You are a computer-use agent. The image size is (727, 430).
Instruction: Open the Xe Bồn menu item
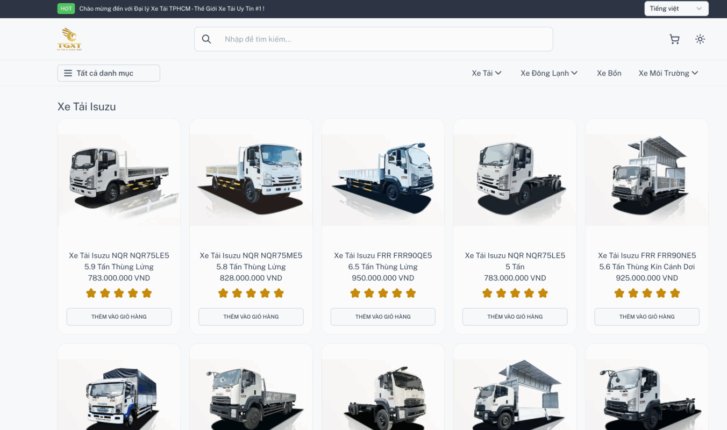click(609, 73)
